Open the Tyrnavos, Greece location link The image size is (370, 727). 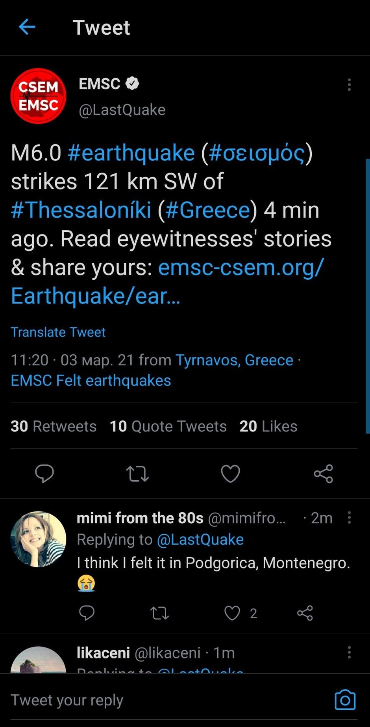coord(234,360)
